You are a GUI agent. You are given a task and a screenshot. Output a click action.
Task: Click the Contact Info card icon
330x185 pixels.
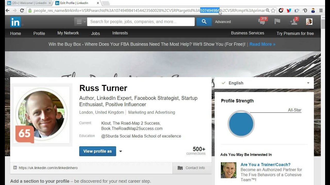click(180, 168)
